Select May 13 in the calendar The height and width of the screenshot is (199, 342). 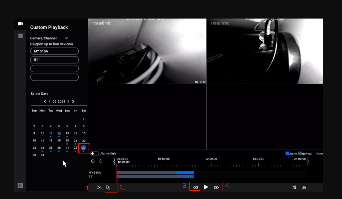(67, 133)
